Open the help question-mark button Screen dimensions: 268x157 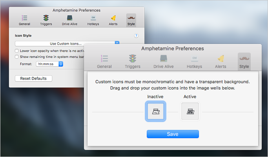[x=136, y=36]
